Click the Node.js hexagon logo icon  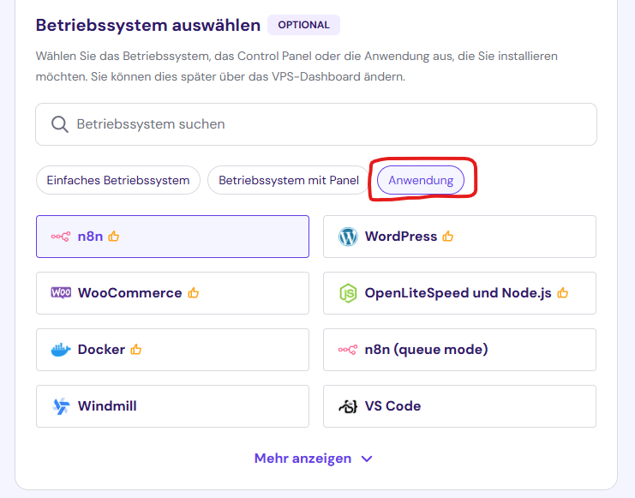tap(348, 293)
